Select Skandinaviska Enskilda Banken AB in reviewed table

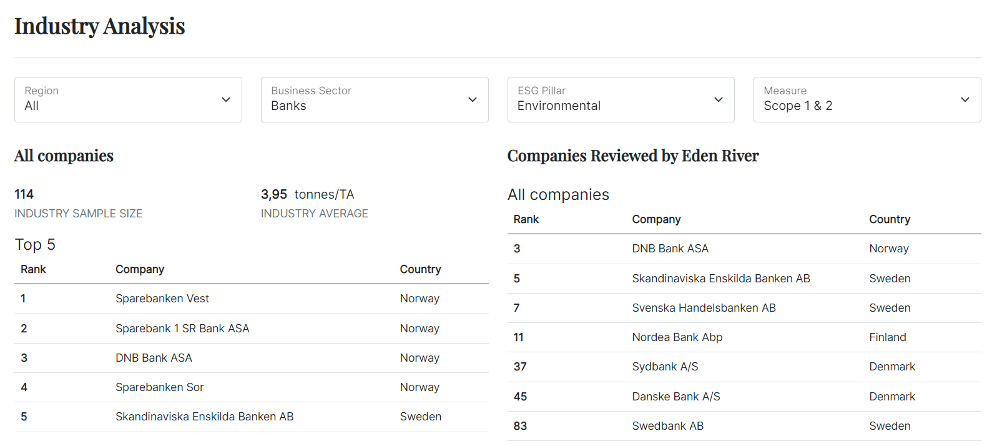pyautogui.click(x=721, y=279)
